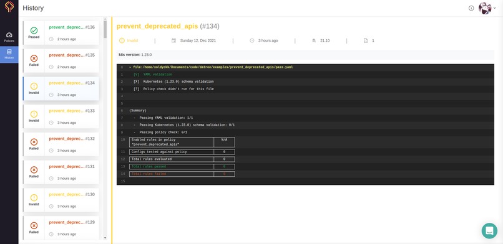Viewport: 503px width, 244px height.
Task: Click the Failed X icon for #135
Action: (34, 59)
